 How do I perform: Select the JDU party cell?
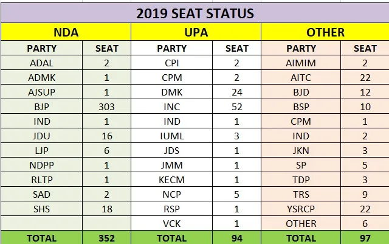43,136
